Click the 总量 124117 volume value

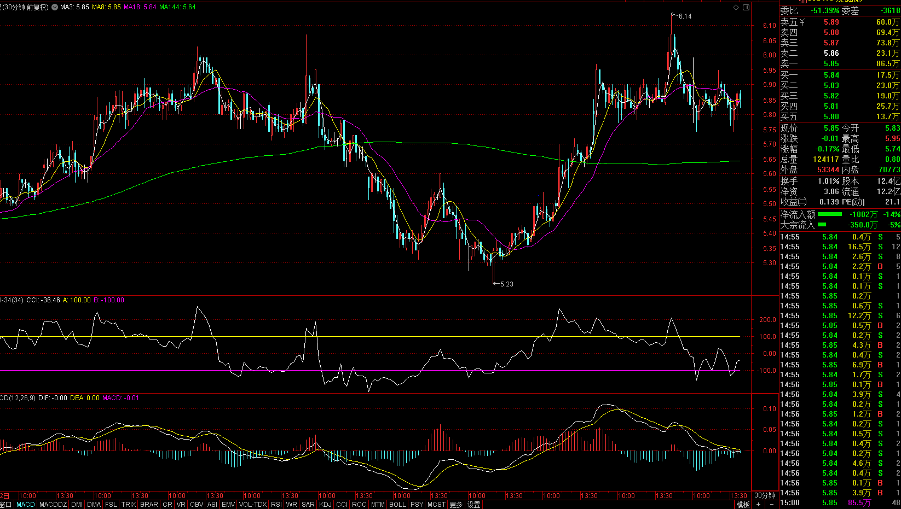(826, 159)
